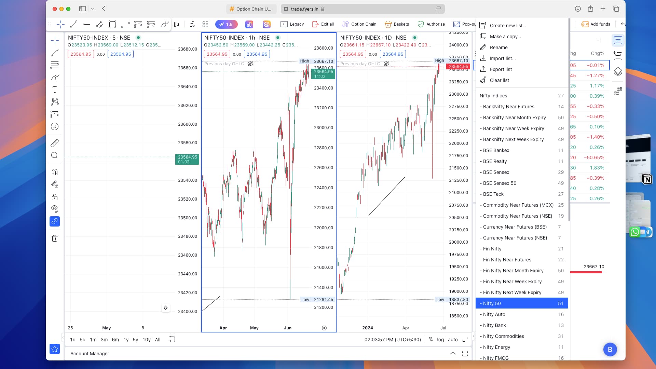Select 1d time range

click(x=73, y=340)
